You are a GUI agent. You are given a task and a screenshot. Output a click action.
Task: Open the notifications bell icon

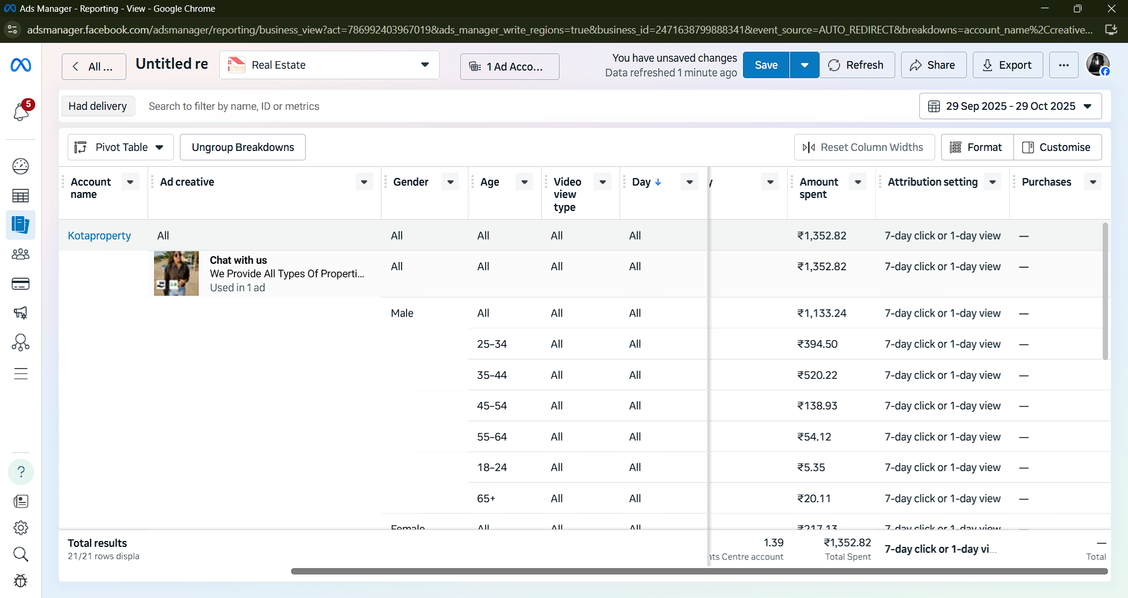click(21, 111)
